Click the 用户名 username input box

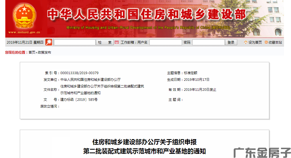[166, 42]
